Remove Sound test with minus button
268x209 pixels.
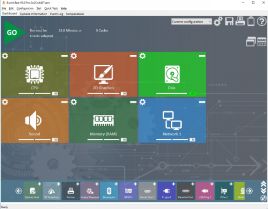tap(64, 102)
